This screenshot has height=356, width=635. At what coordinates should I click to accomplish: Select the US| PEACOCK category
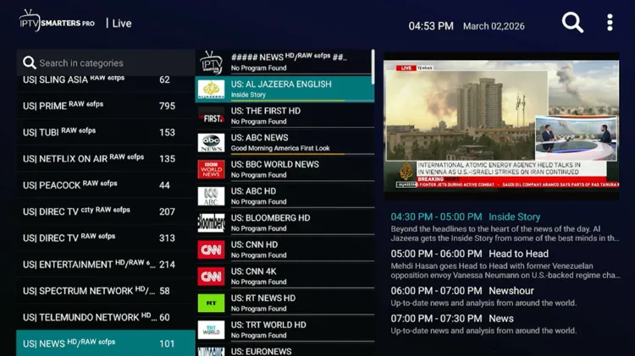(106, 185)
